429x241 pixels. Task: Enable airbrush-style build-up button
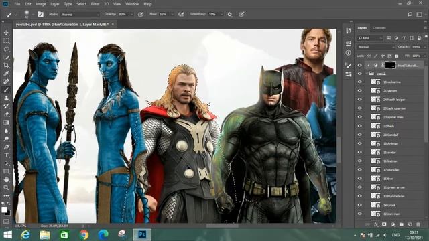[x=181, y=14]
